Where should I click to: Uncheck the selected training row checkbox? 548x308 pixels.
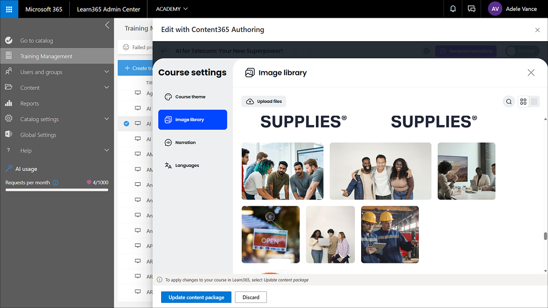(x=126, y=123)
